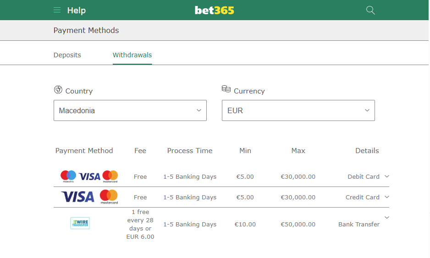Click the Wire Transfer logo
Screen dimensions: 430x258
tap(80, 223)
